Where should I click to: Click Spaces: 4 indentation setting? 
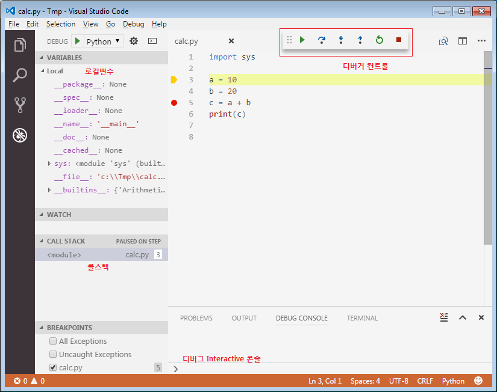[365, 381]
